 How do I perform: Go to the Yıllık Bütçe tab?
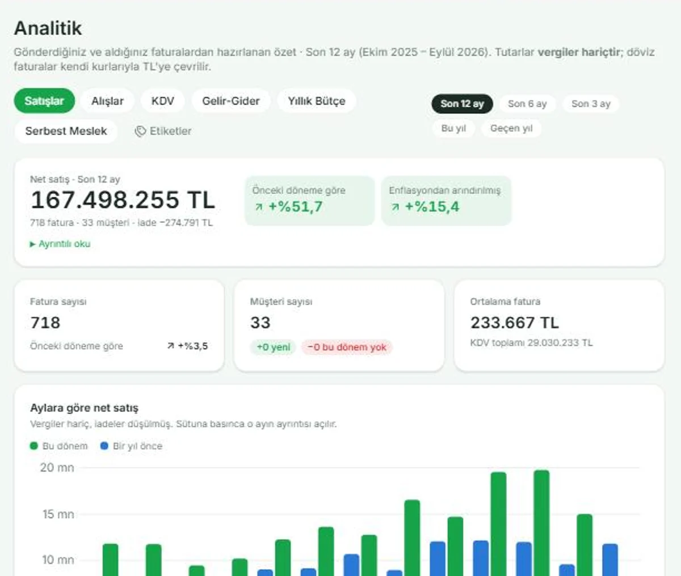pos(317,101)
